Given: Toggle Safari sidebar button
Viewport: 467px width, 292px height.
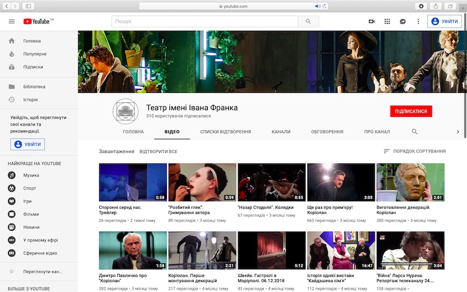Looking at the screenshot, I should pyautogui.click(x=28, y=6).
